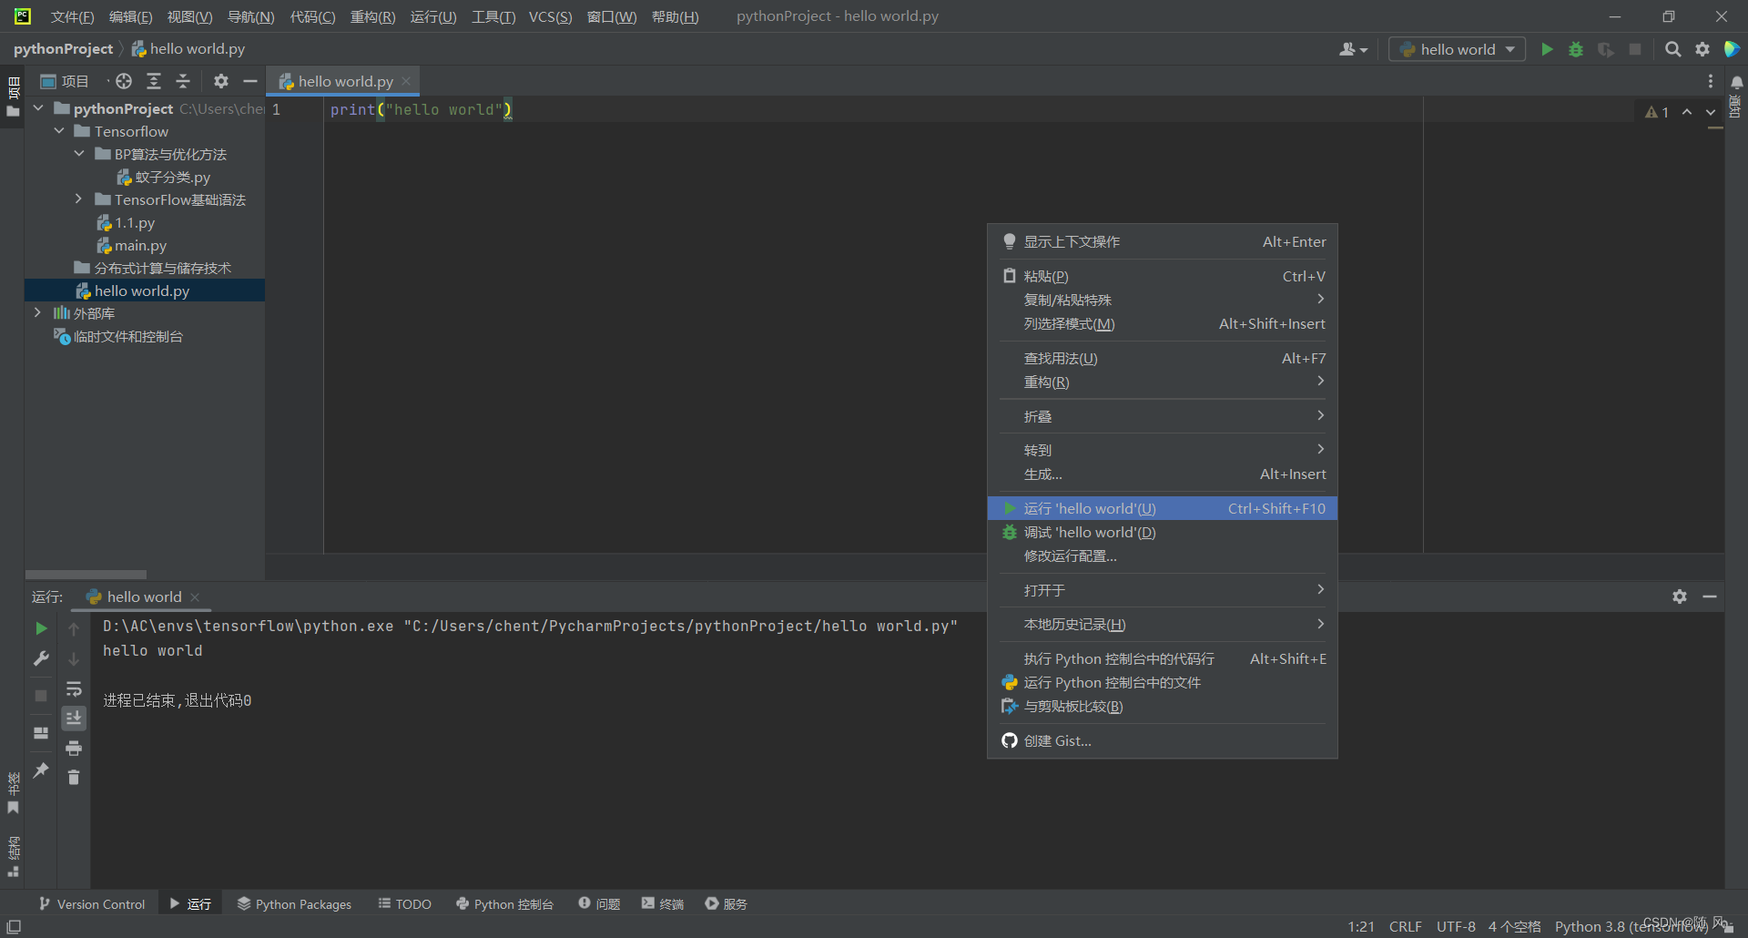Viewport: 1748px width, 938px height.
Task: Open the editor tab options menu
Action: pos(1711,81)
